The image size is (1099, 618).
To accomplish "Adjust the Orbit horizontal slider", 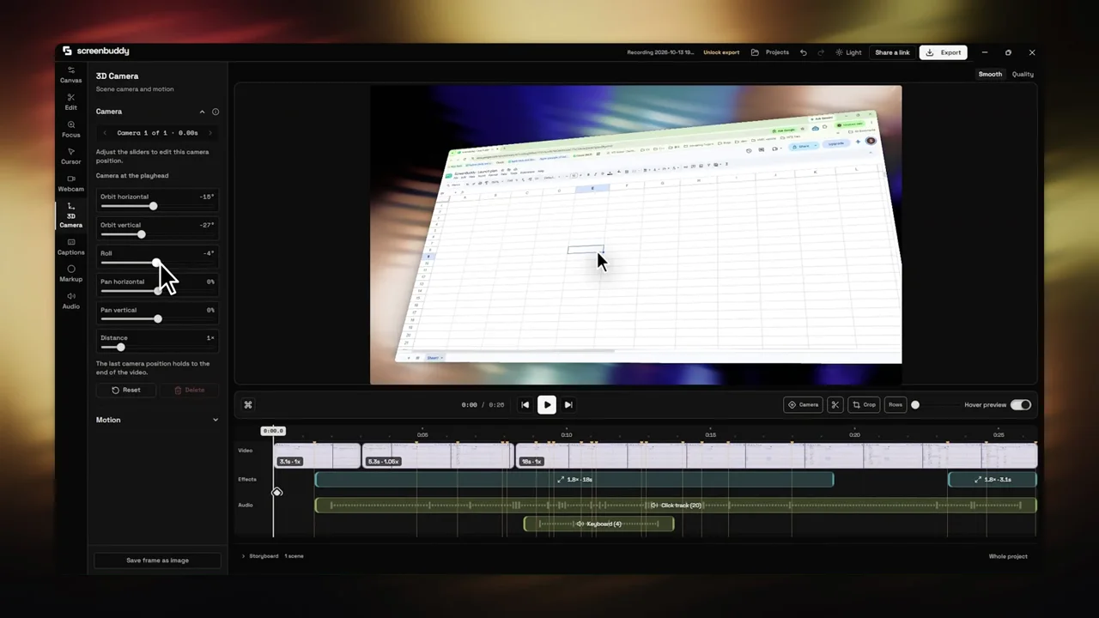I will point(153,206).
